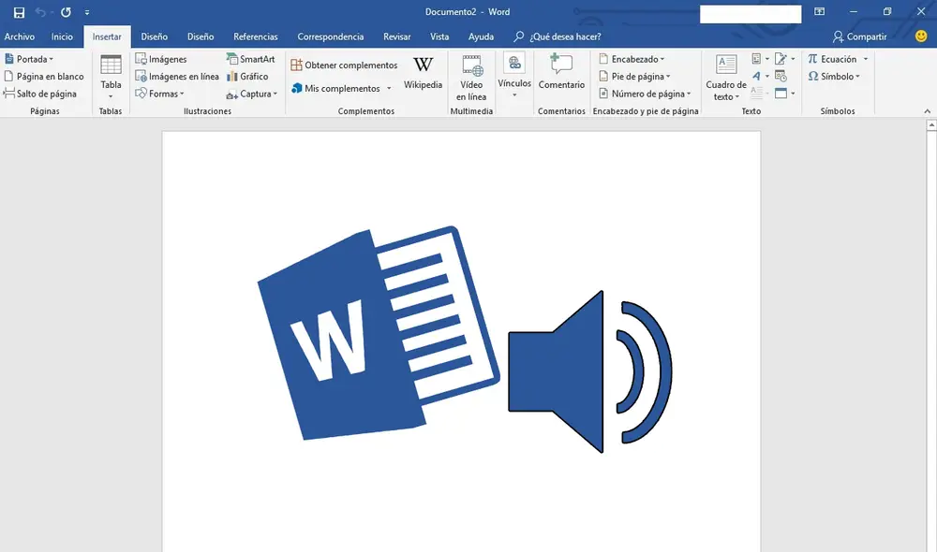Click the Wikipedia add-in icon

tap(423, 73)
